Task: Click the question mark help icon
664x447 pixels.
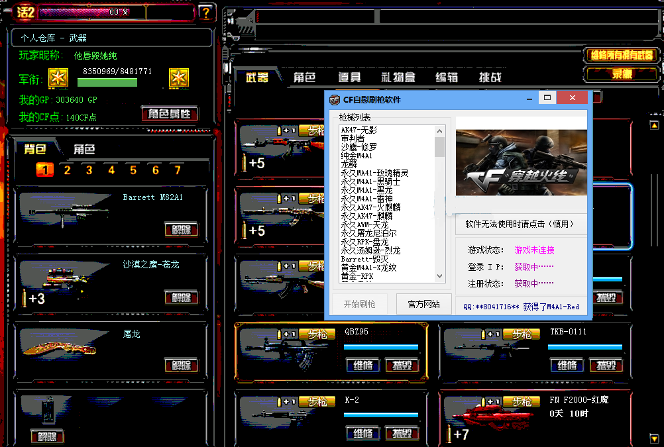Action: point(206,13)
